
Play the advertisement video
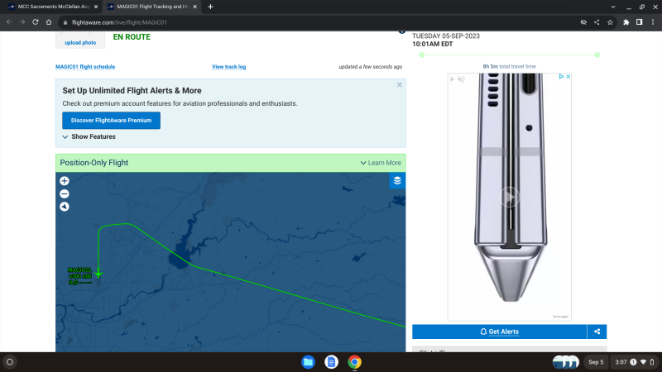510,197
